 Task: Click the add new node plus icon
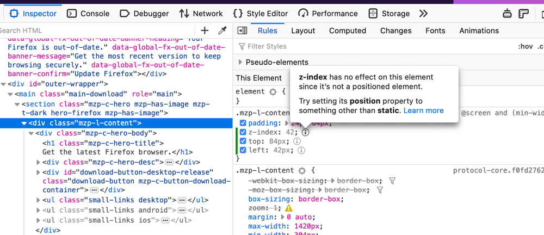click(205, 30)
